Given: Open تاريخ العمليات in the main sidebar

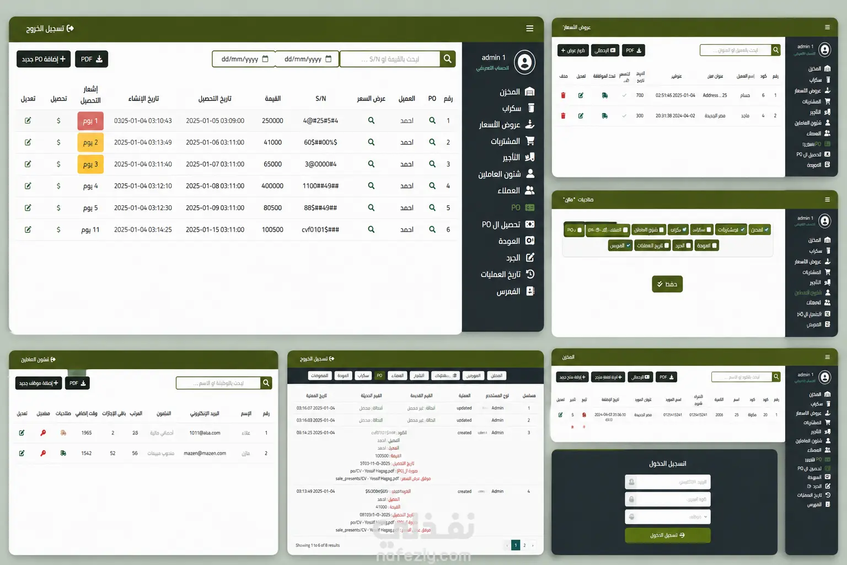Looking at the screenshot, I should tap(507, 274).
